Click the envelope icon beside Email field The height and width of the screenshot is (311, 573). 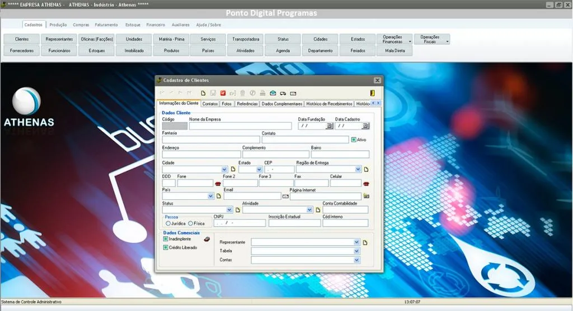pyautogui.click(x=285, y=197)
